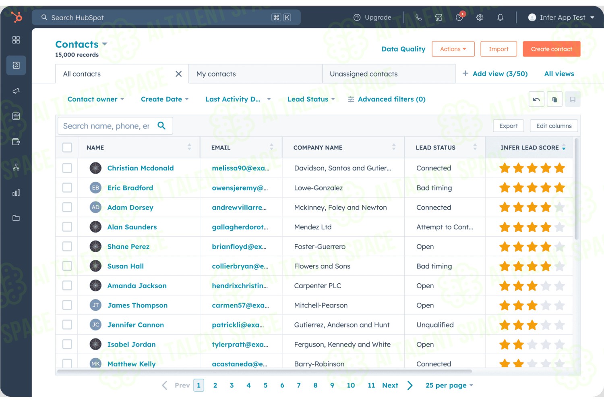
Task: Open the bookmarks grid icon in sidebar
Action: click(16, 40)
